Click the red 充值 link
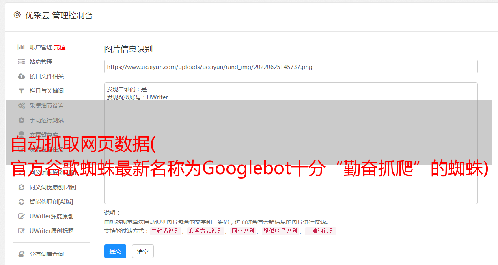498x265 pixels. click(60, 47)
